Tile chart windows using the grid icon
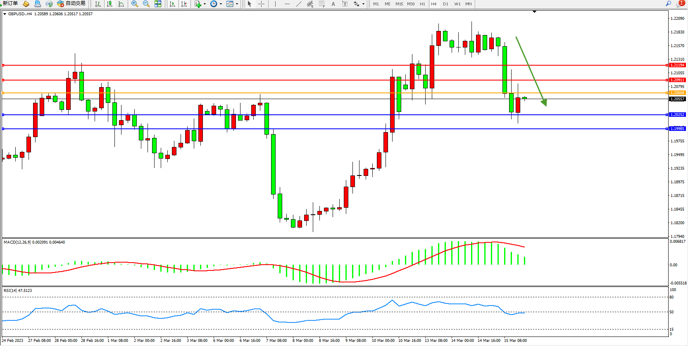The image size is (688, 346). coord(158,4)
